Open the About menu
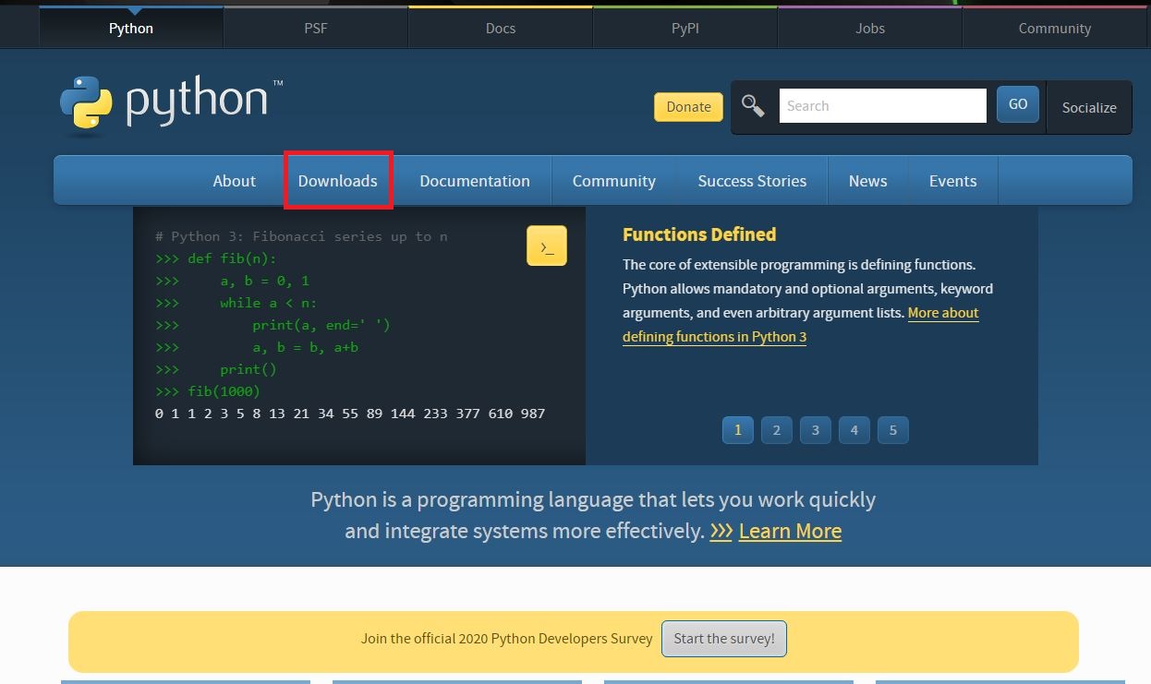This screenshot has height=684, width=1151. click(x=235, y=181)
